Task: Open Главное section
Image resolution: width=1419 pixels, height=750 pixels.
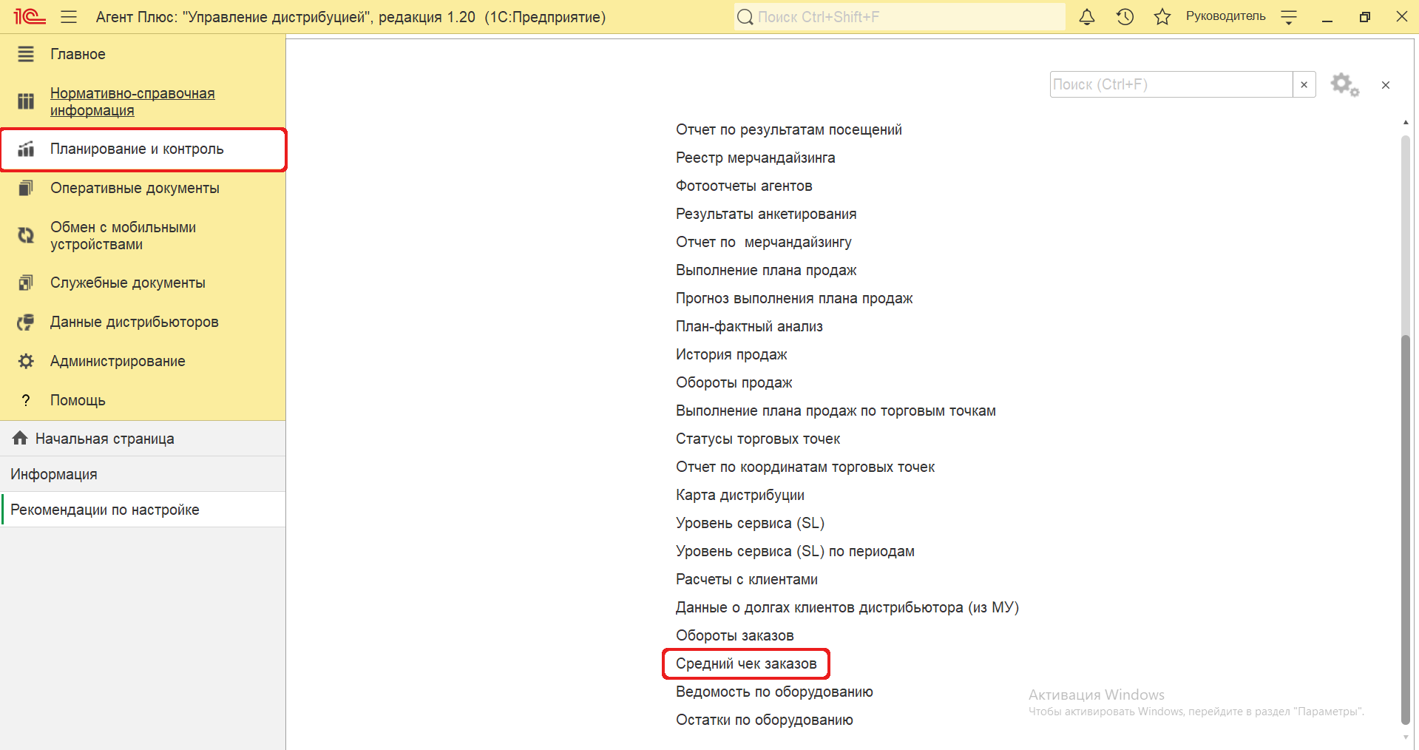Action: pos(78,54)
